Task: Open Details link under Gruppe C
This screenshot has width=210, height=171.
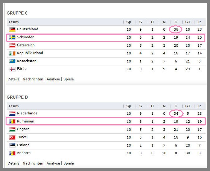Action: [x=14, y=79]
